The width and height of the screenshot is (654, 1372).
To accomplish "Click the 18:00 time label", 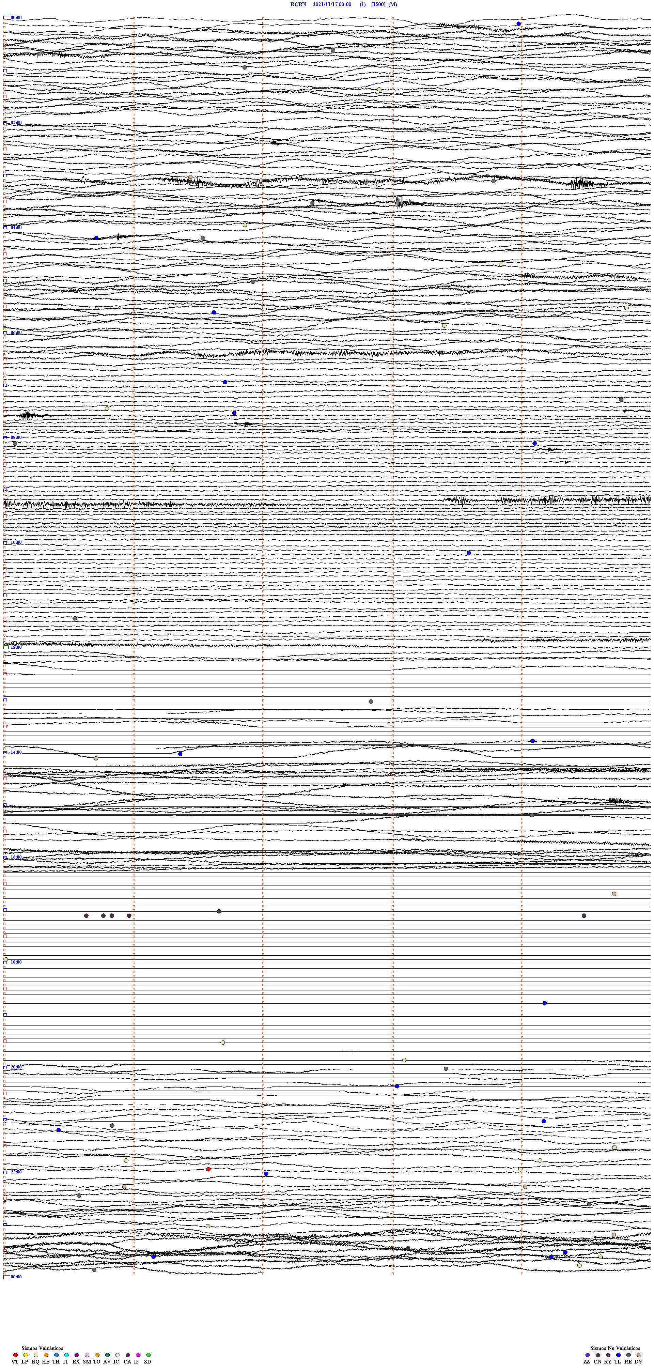I will click(x=16, y=962).
